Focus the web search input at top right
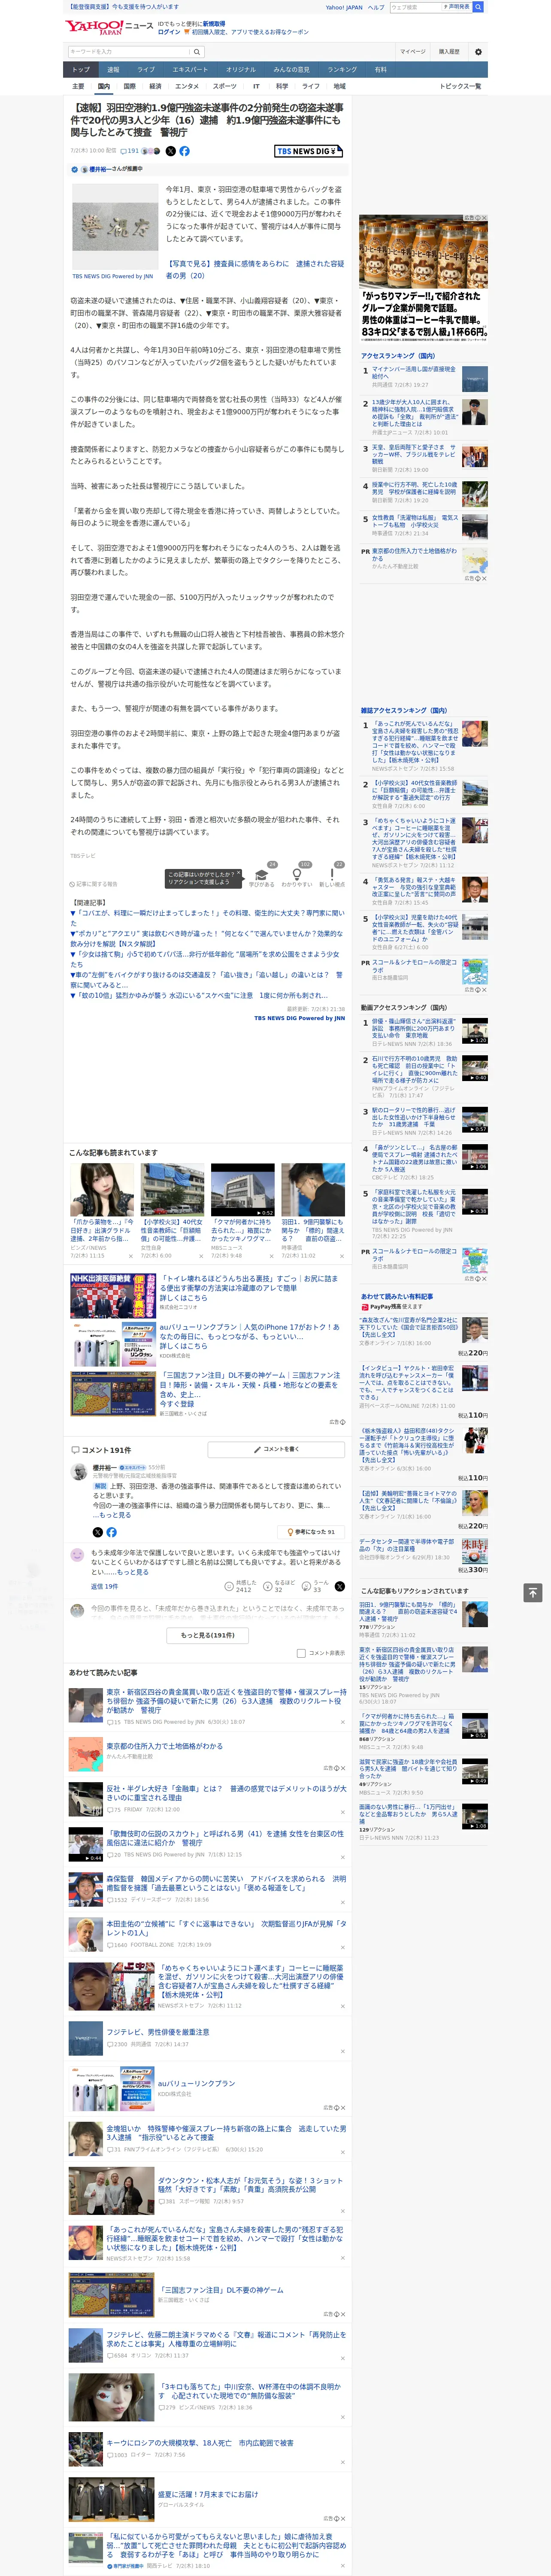Viewport: 551px width, 2576px height. 415,7
